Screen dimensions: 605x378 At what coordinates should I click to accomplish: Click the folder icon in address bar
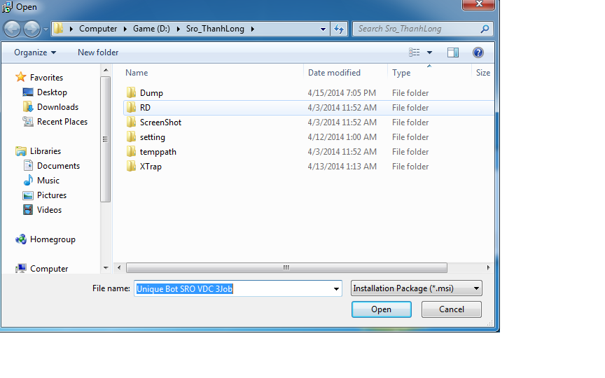pyautogui.click(x=58, y=29)
